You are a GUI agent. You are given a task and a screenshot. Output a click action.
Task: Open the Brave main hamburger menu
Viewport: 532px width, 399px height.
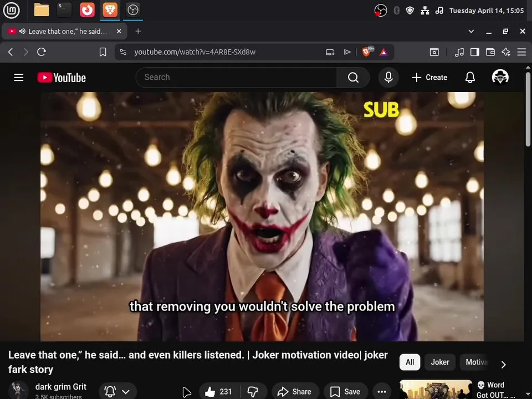tap(521, 52)
